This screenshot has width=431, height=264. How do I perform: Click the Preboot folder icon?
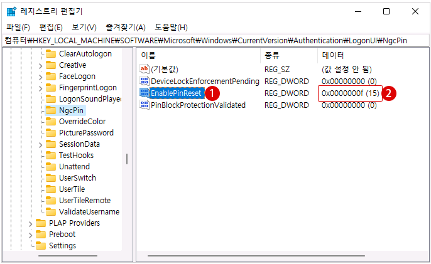pos(41,234)
